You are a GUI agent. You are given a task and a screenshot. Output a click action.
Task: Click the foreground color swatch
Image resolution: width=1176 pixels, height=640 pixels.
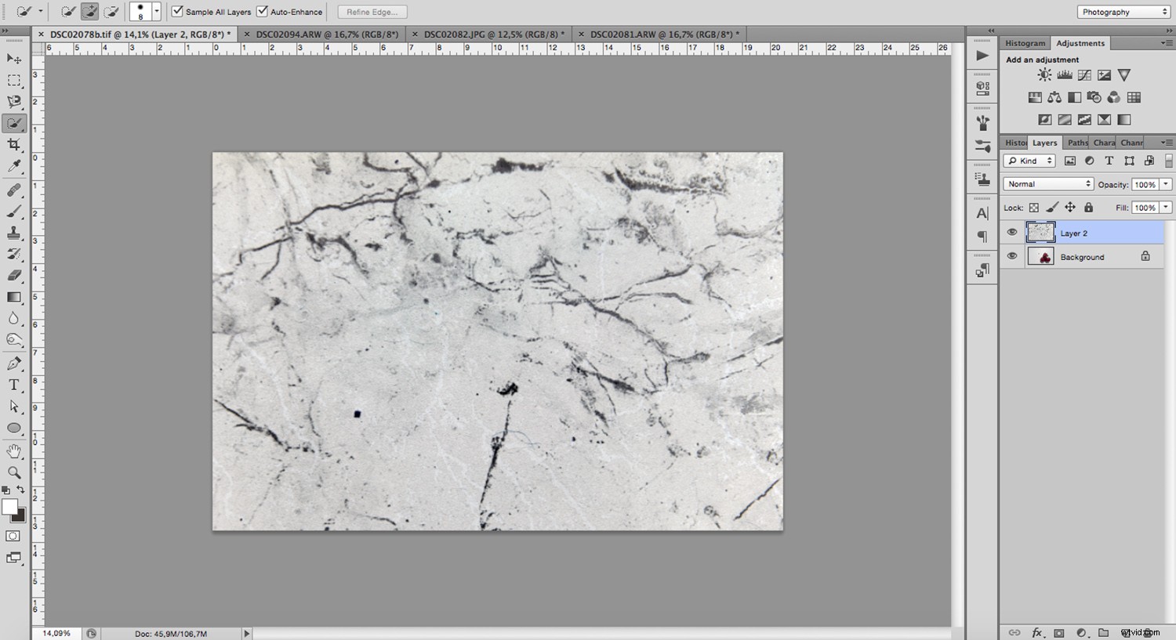point(9,508)
